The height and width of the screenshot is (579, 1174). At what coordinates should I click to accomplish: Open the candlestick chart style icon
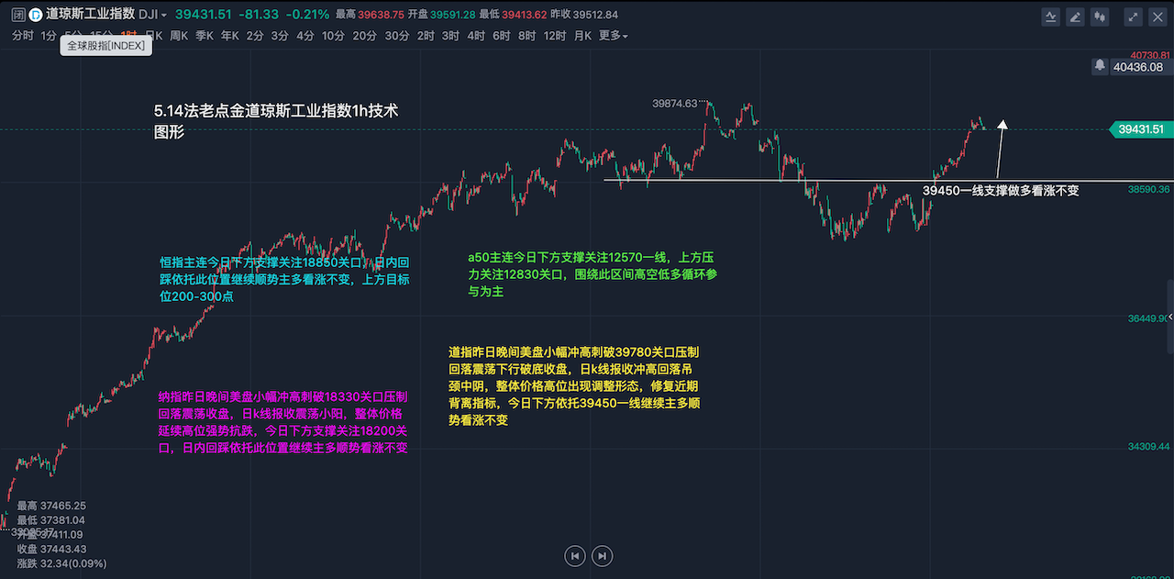[x=1101, y=17]
